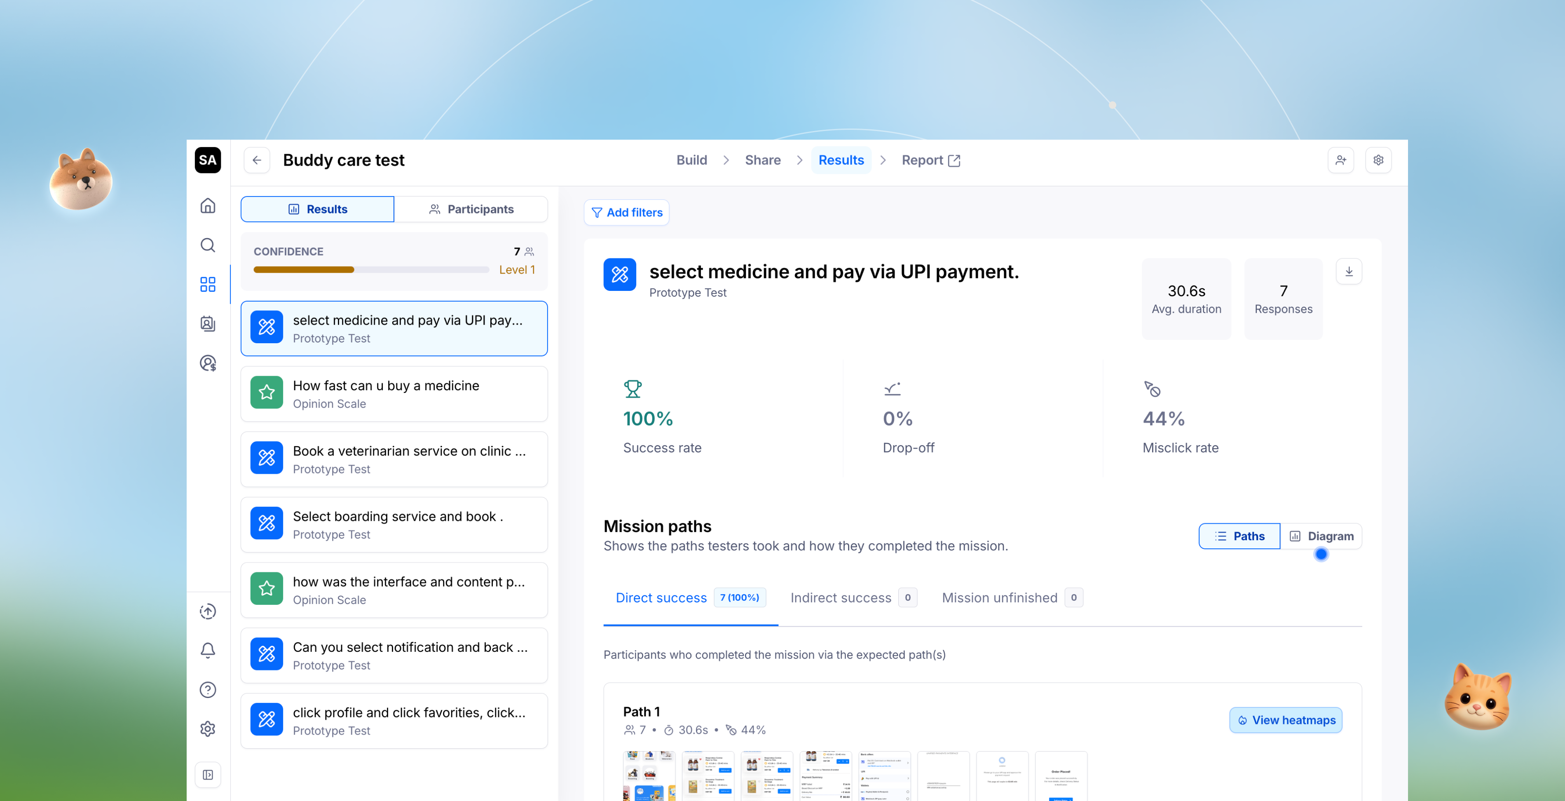Click the upgrade arrow circle icon

(208, 611)
